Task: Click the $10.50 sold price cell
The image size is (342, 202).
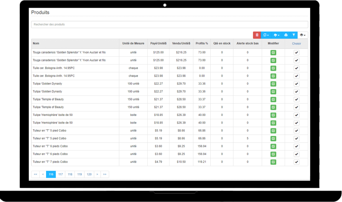Action: (x=181, y=162)
